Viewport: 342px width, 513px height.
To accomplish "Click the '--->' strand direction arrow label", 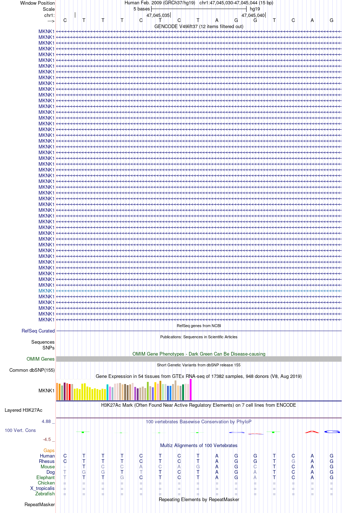I will [x=51, y=21].
